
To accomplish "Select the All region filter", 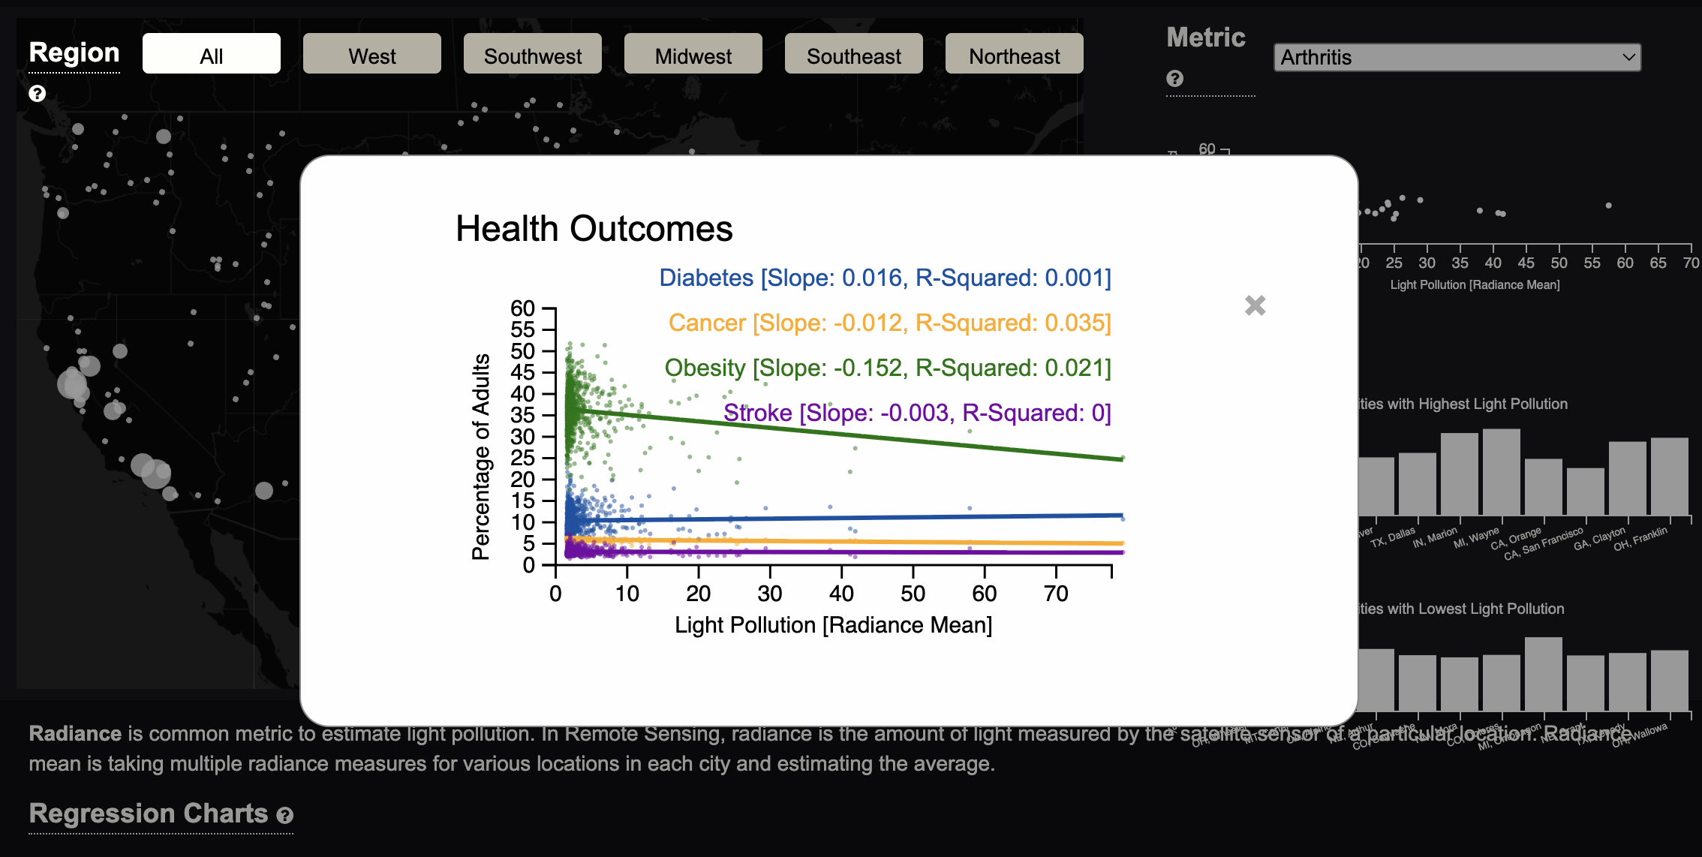I will coord(211,54).
